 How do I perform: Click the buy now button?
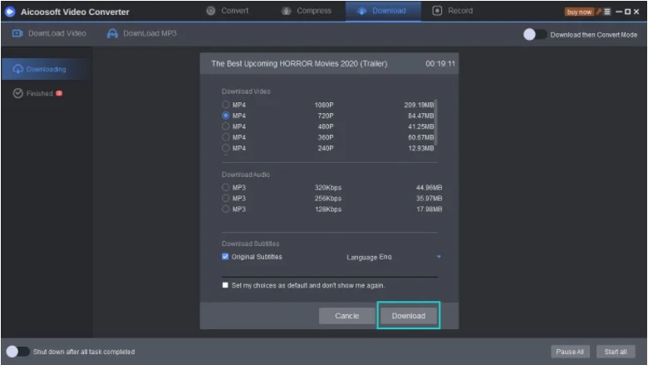pos(577,12)
